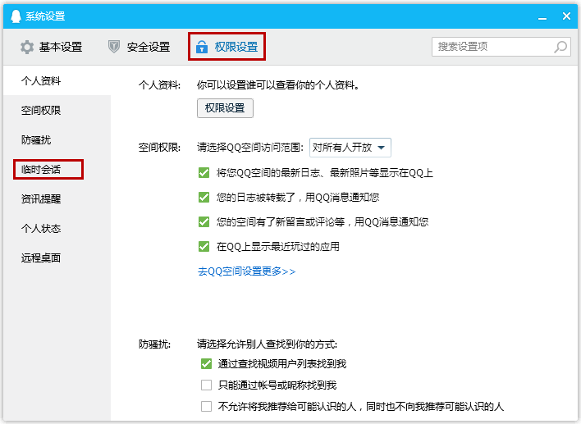This screenshot has width=581, height=424.
Task: Click the magnifier search icon
Action: click(x=560, y=47)
